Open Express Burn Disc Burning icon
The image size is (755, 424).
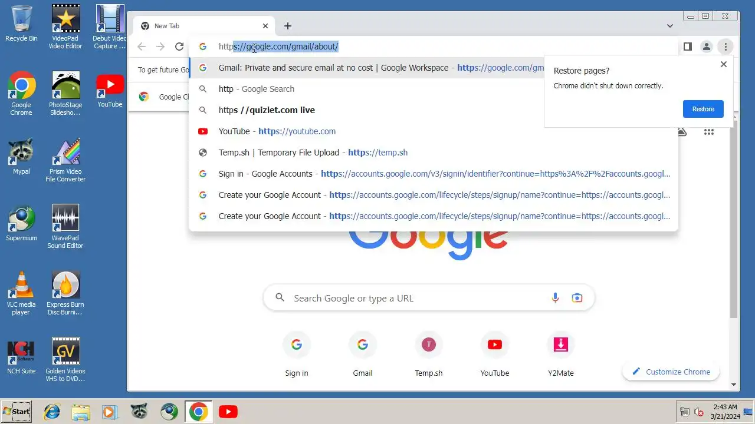[65, 293]
